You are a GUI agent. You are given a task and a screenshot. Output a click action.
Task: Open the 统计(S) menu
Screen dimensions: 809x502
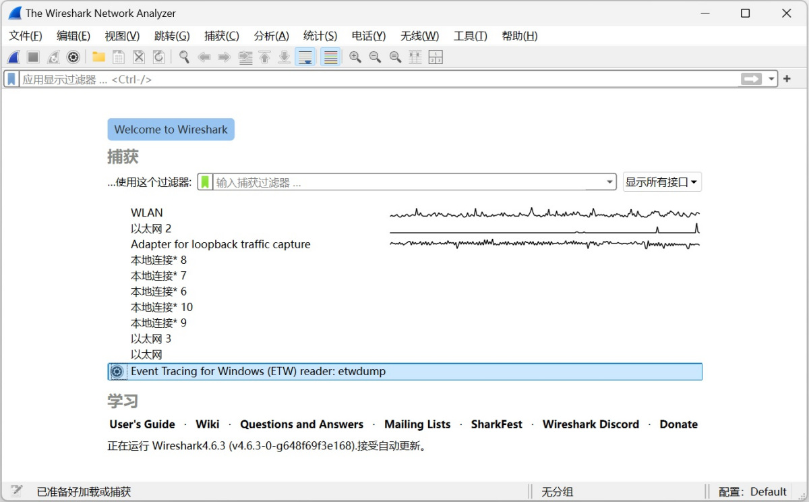320,36
